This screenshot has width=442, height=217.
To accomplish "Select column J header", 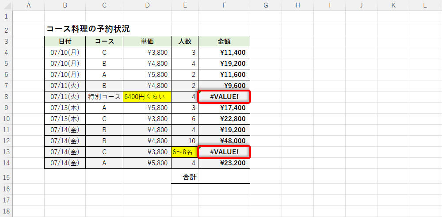I will point(362,5).
